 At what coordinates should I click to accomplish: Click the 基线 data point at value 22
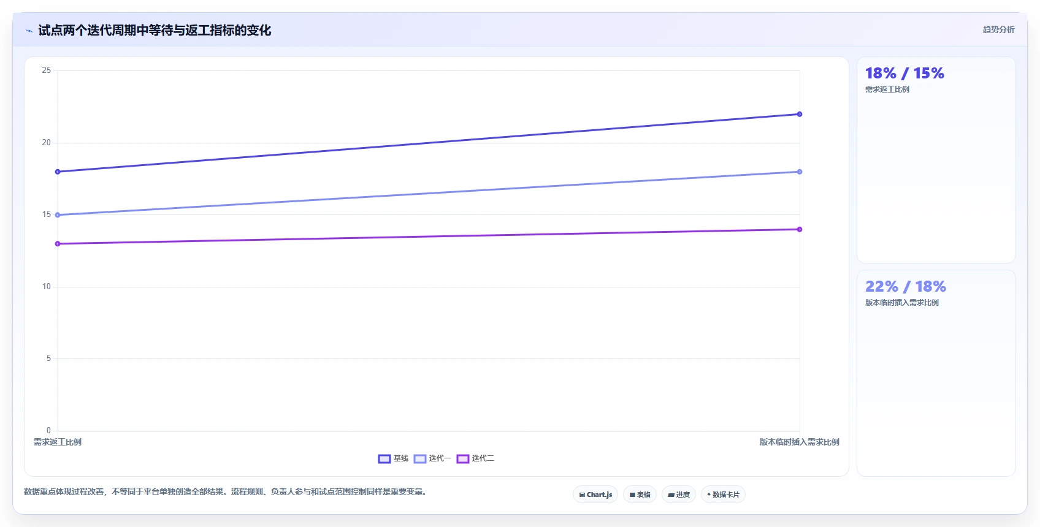coord(800,114)
